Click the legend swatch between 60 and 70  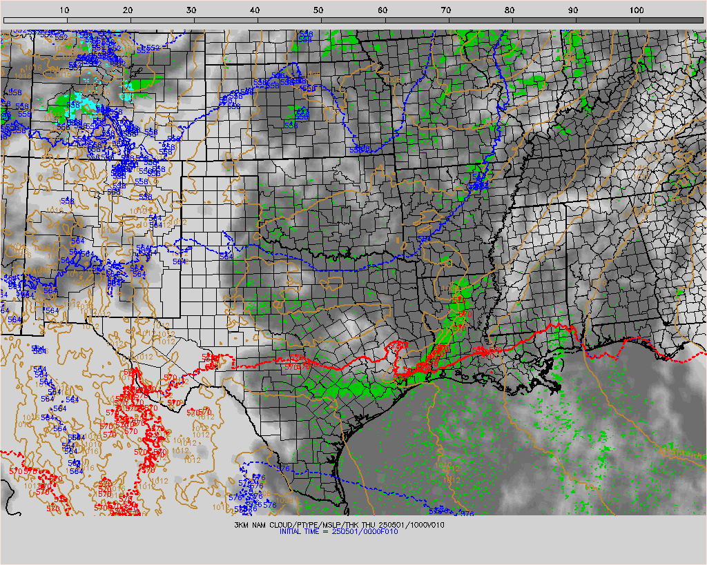pos(416,20)
